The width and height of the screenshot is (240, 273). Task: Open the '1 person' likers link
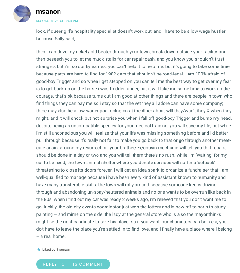63,249
